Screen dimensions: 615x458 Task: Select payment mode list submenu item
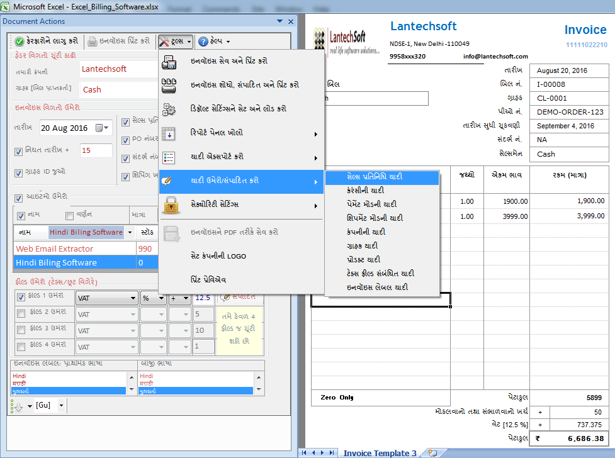[x=382, y=204]
